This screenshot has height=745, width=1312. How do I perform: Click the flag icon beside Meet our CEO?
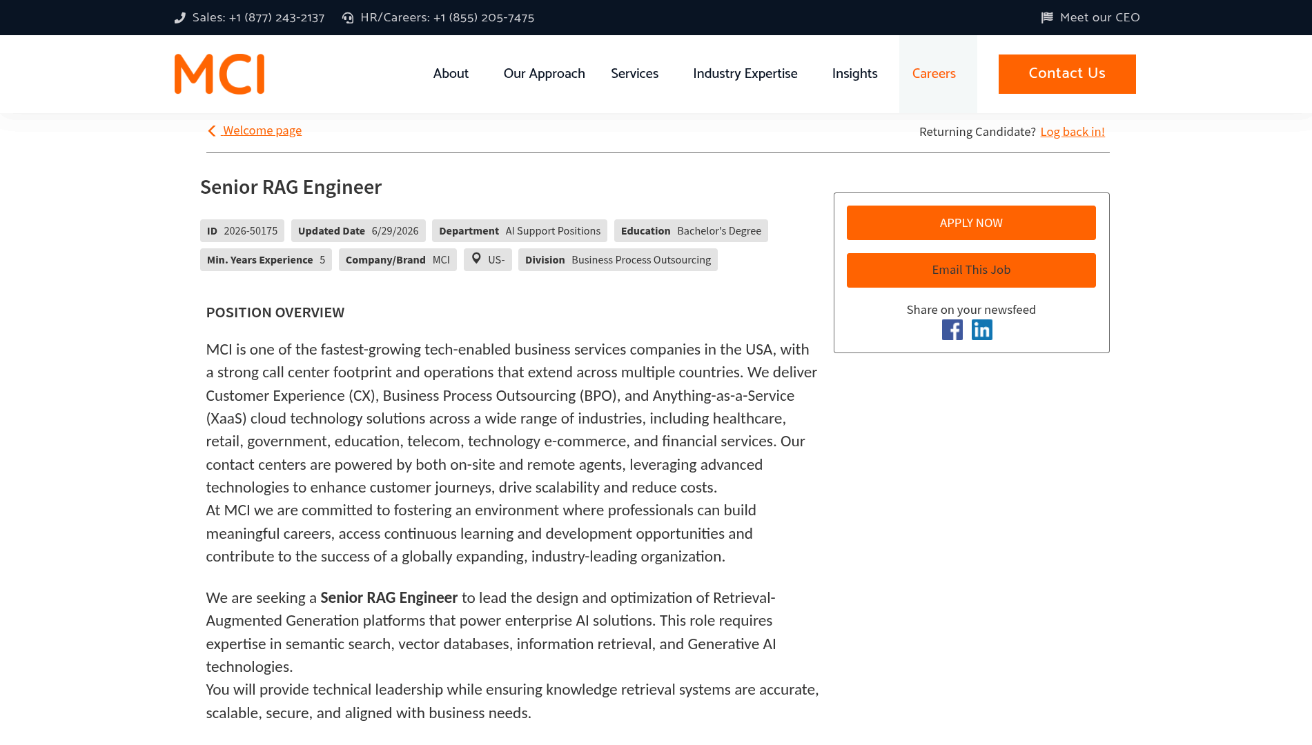coord(1047,18)
